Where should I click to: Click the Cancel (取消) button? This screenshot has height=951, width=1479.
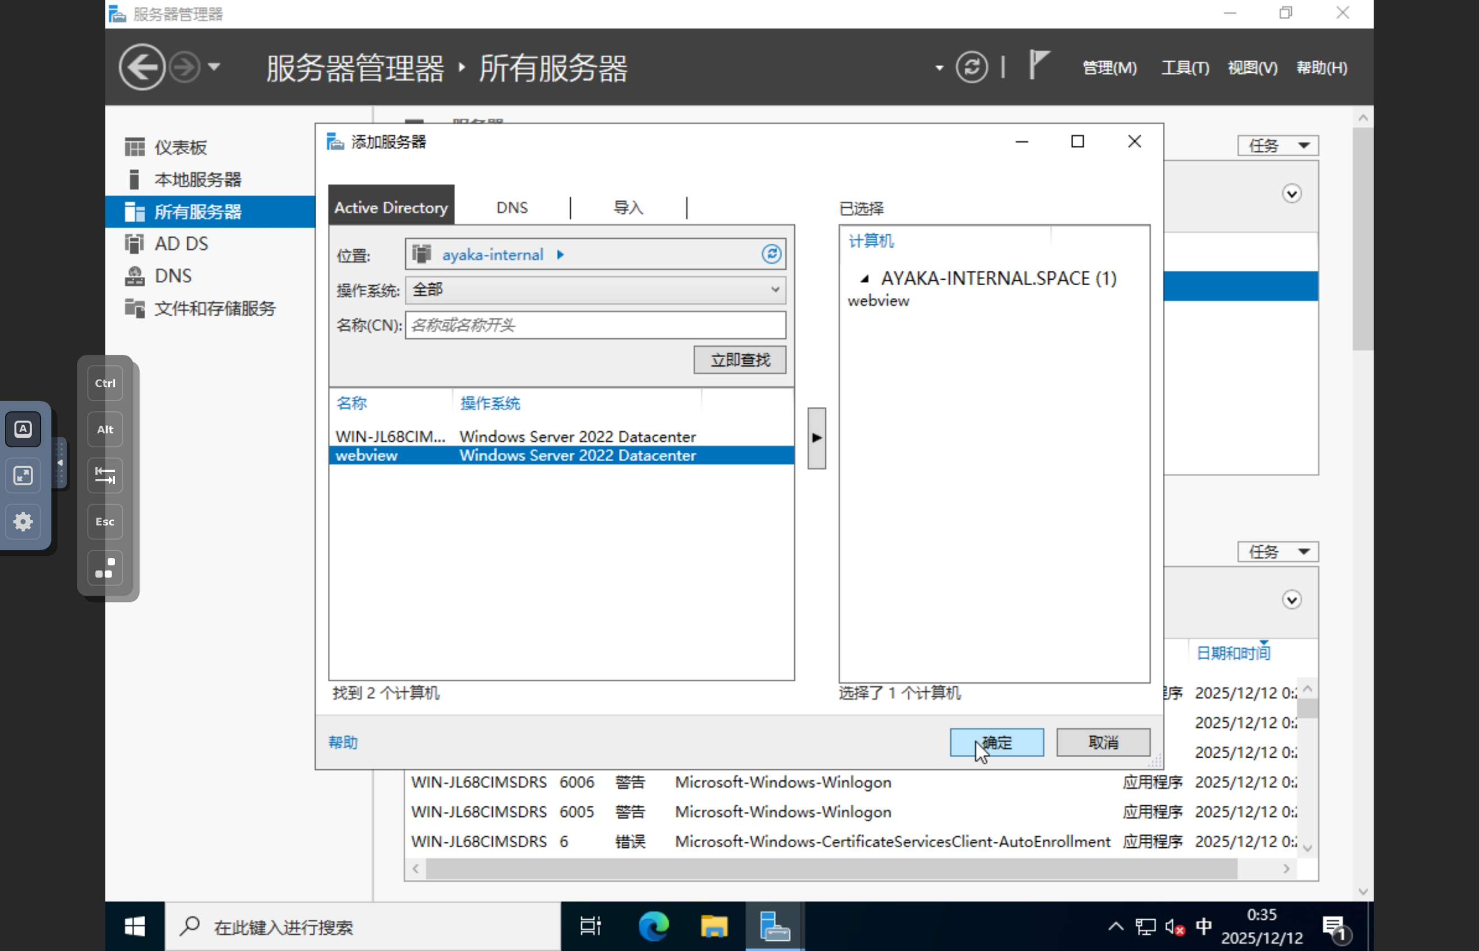pos(1103,743)
